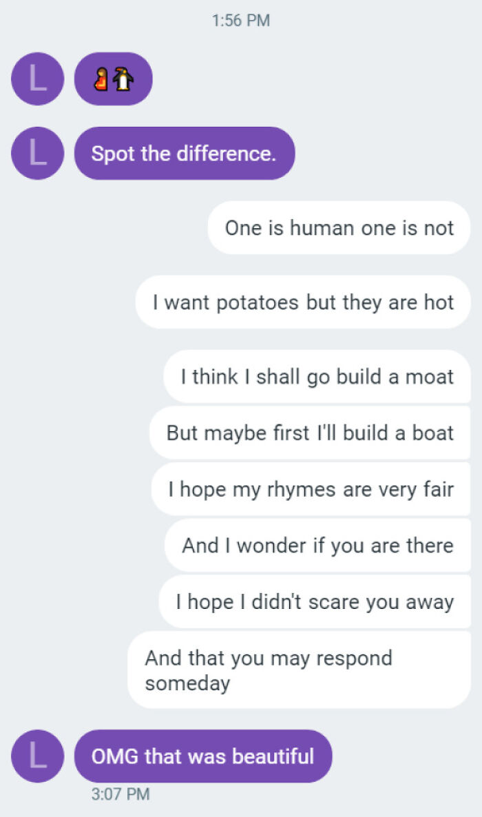482x817 pixels.
Task: Select the top L avatar
Action: coord(37,79)
